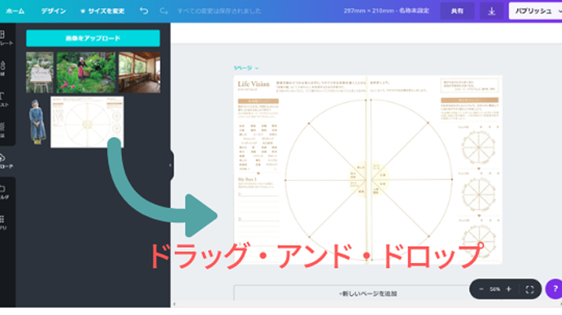The height and width of the screenshot is (315, 562).
Task: Select the Life Vision template thumbnail
Action: point(87,122)
